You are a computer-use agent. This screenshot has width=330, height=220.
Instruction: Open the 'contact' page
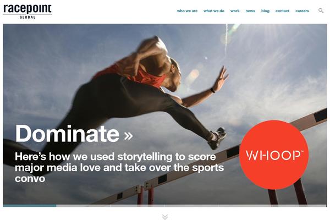[x=283, y=11]
